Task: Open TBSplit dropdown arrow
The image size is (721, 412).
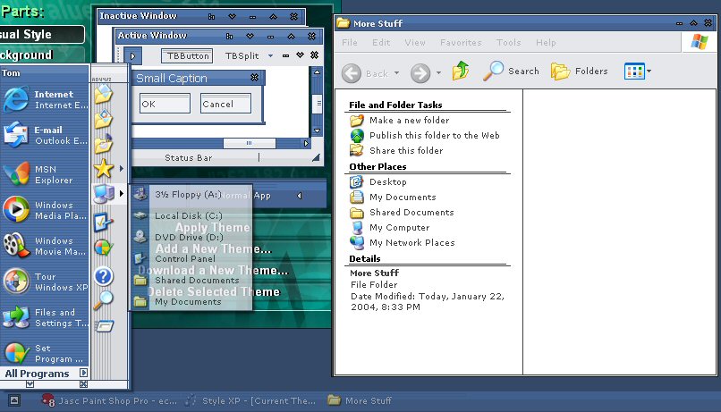Action: (x=270, y=55)
